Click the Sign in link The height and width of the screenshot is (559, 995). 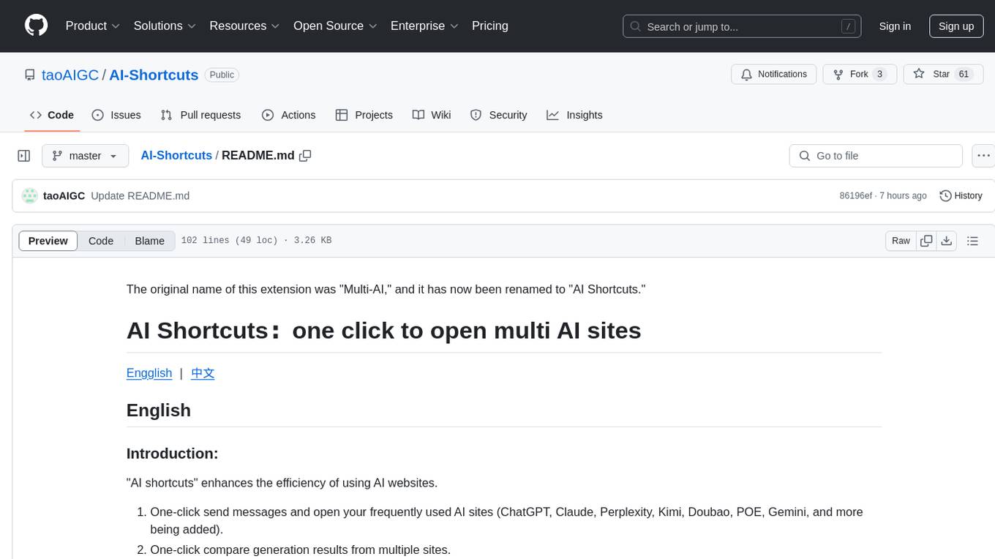click(895, 26)
